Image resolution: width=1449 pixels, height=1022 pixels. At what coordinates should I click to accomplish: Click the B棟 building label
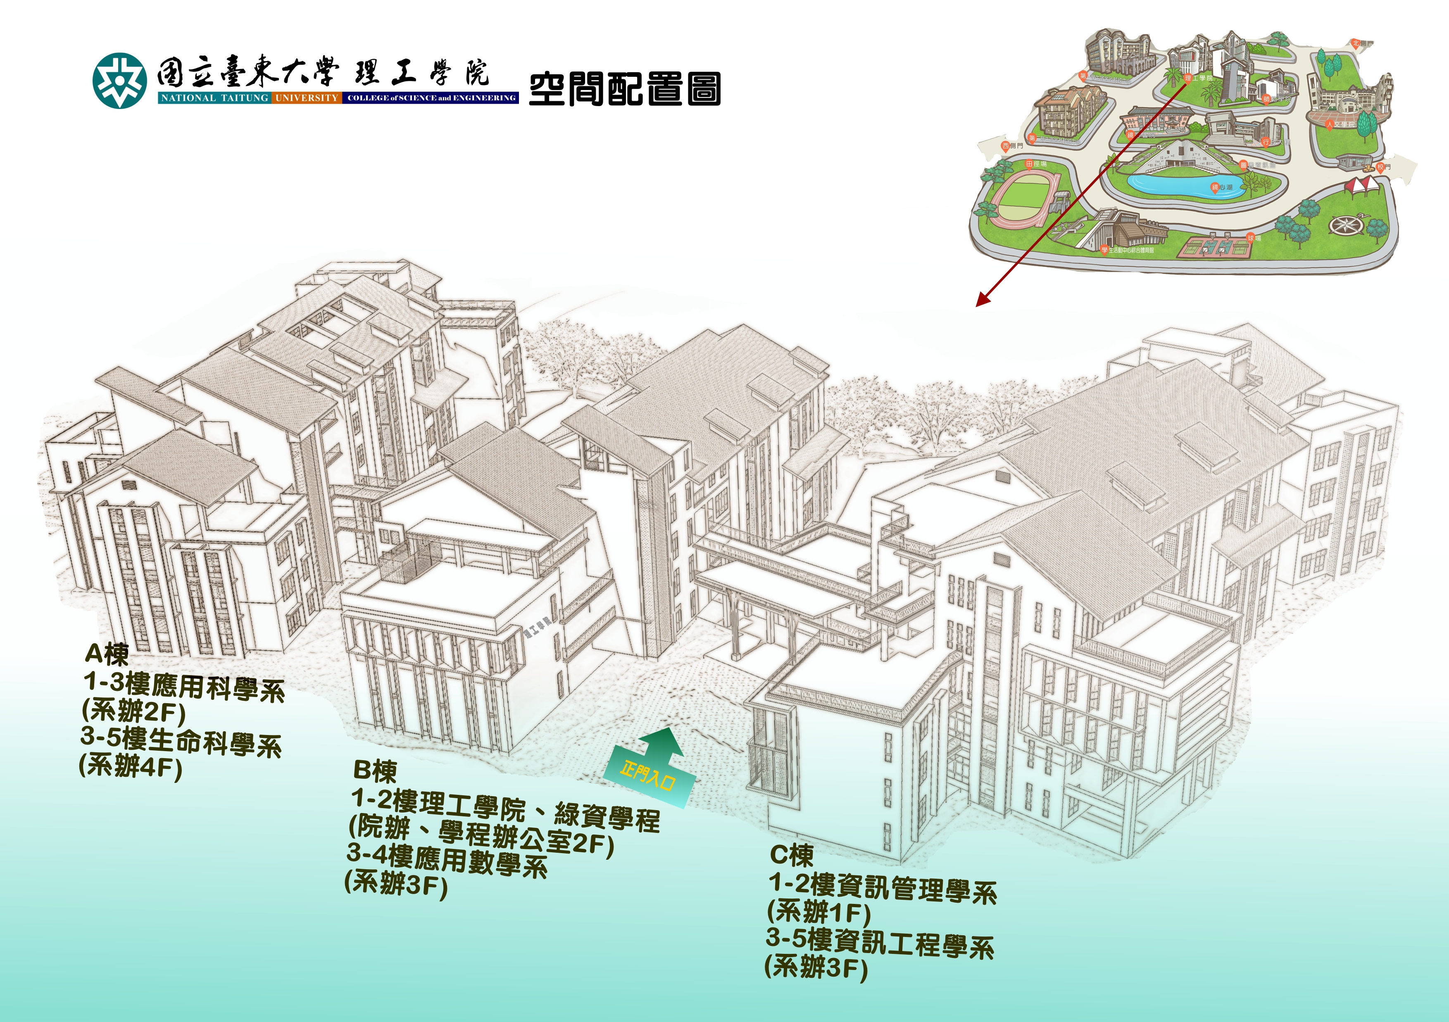(x=375, y=771)
